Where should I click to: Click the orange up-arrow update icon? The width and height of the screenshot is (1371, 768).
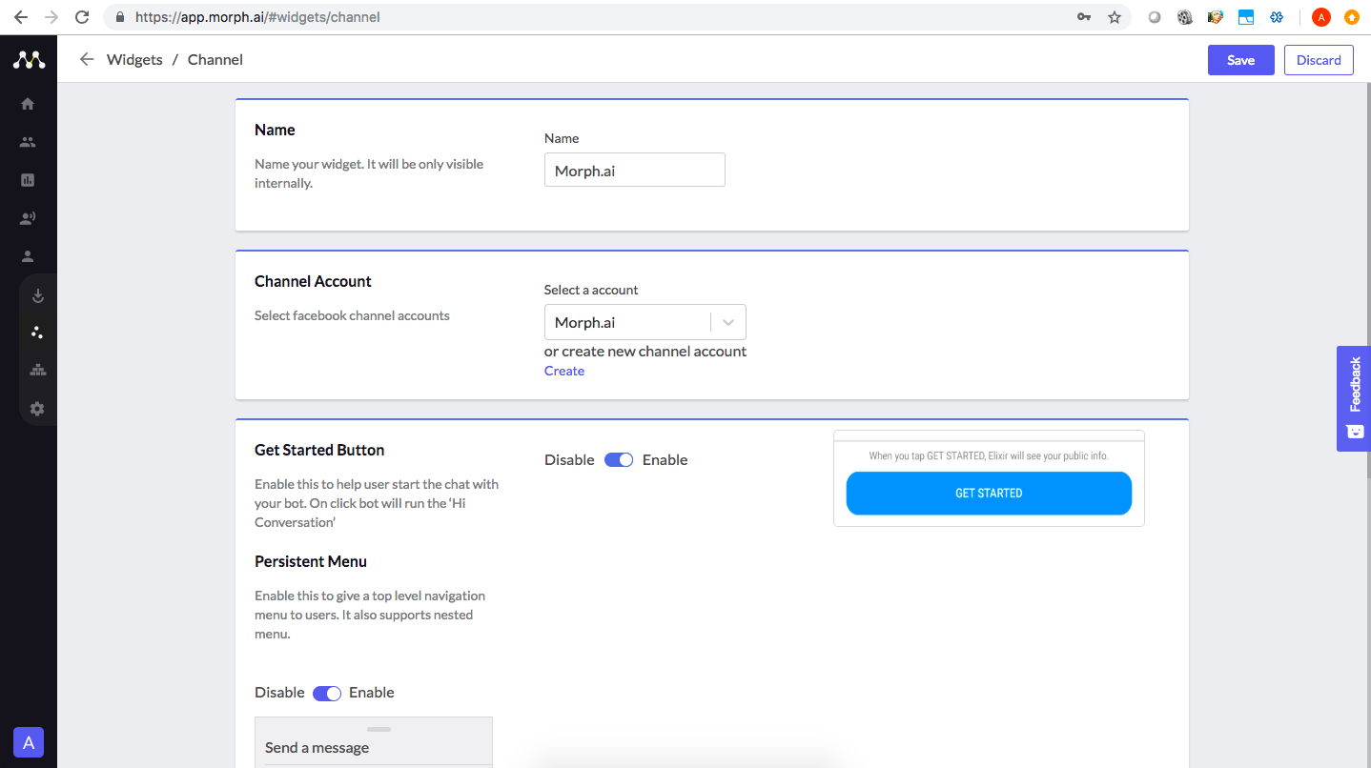[x=1352, y=17]
